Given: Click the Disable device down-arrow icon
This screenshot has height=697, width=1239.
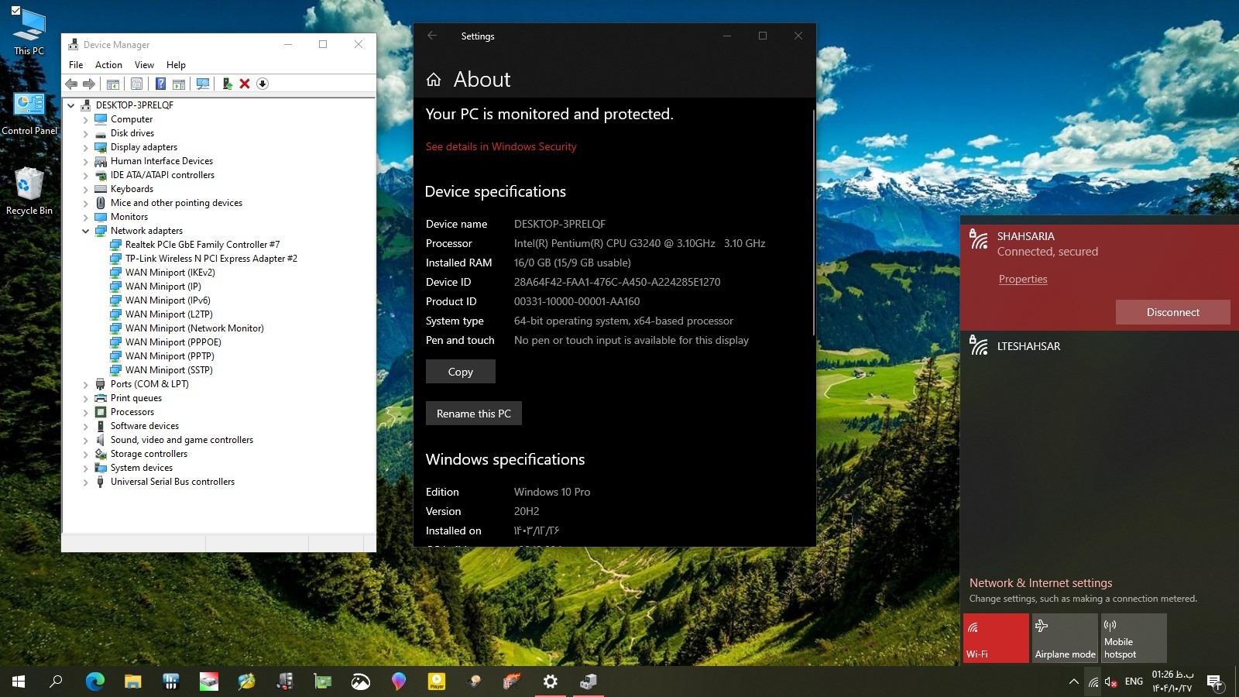Looking at the screenshot, I should click(263, 84).
